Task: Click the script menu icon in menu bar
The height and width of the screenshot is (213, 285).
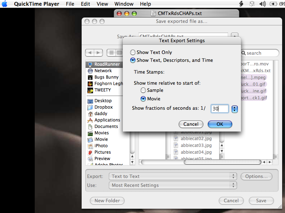Action: [x=241, y=4]
